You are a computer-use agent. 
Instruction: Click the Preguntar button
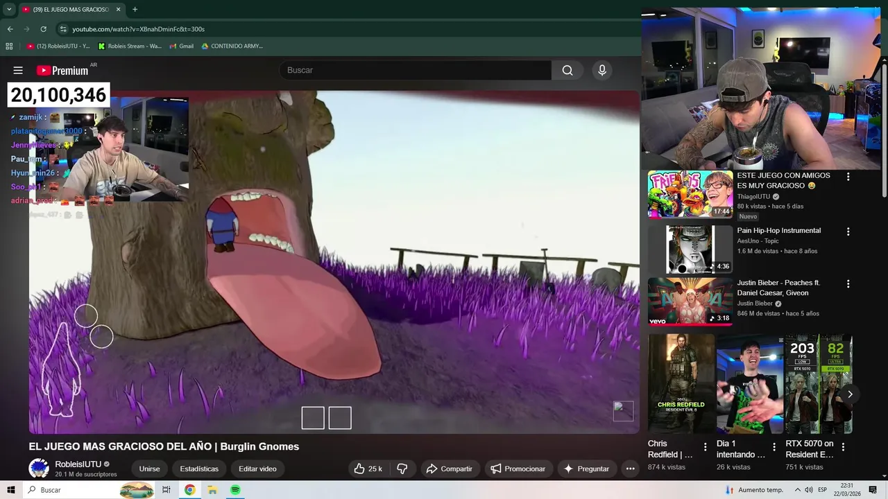586,469
